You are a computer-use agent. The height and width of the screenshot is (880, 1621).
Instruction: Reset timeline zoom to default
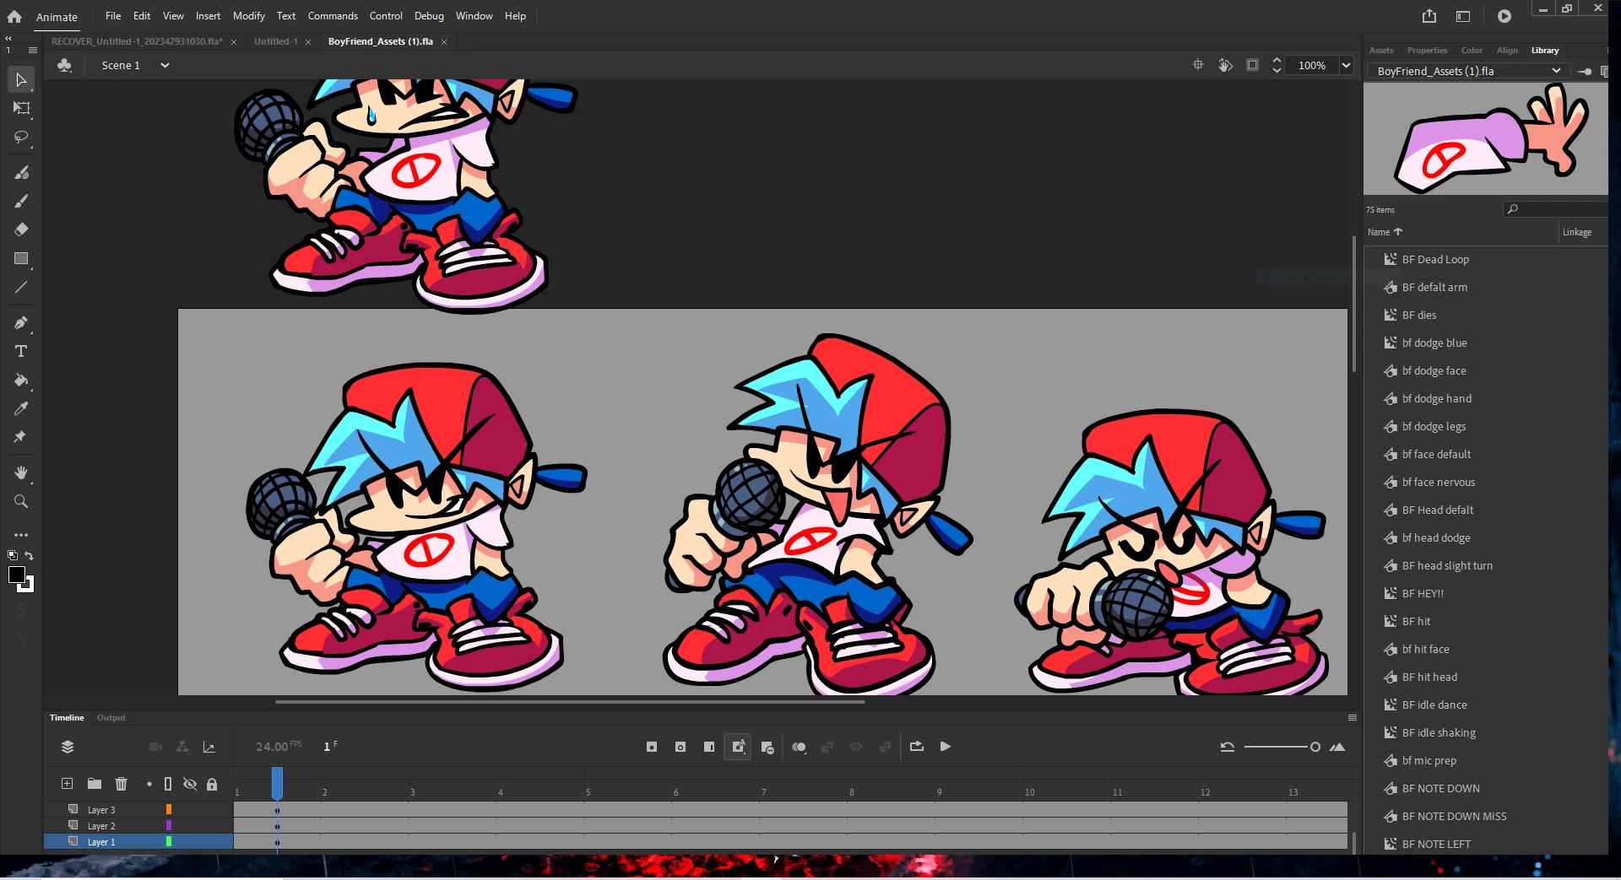1228,747
